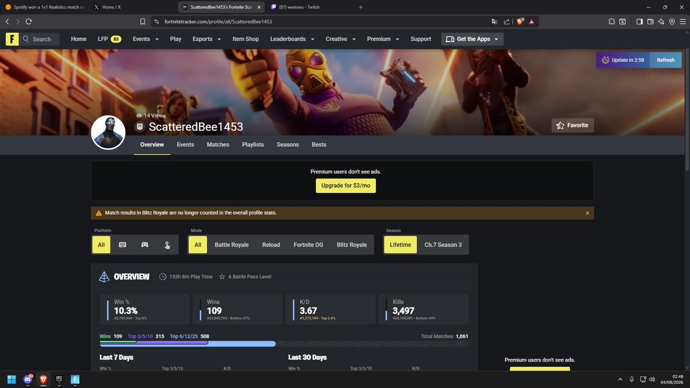Click the play time clock icon
Viewport: 690px width, 388px height.
163,277
